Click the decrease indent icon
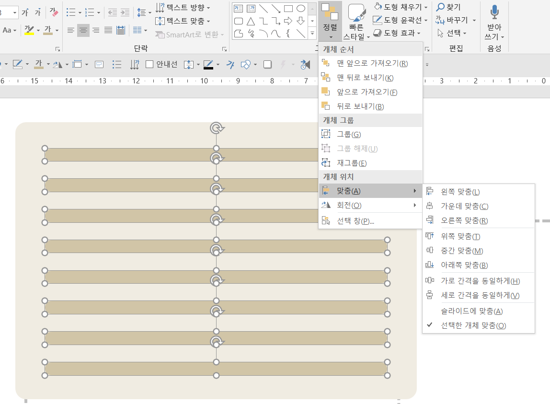 point(112,12)
